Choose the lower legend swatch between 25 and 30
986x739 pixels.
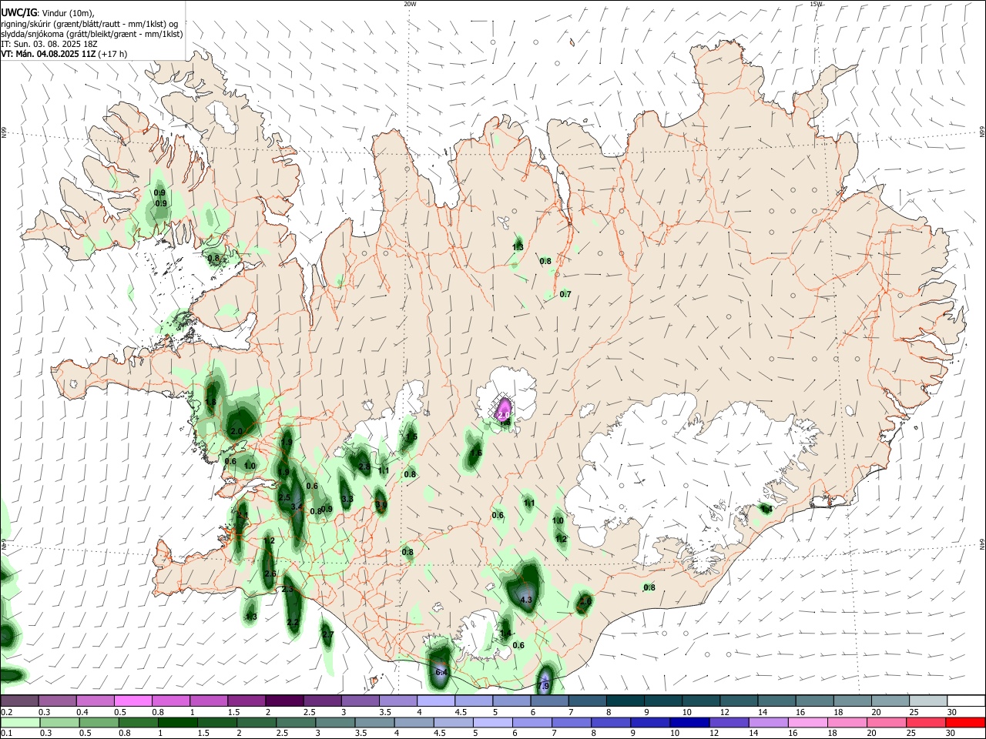click(x=926, y=722)
